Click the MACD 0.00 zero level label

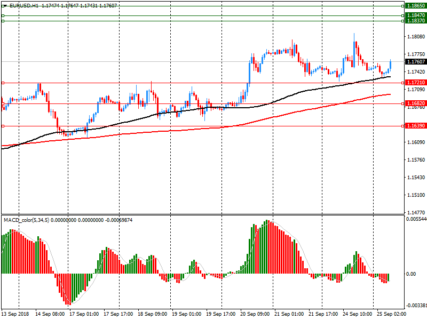[412, 274]
